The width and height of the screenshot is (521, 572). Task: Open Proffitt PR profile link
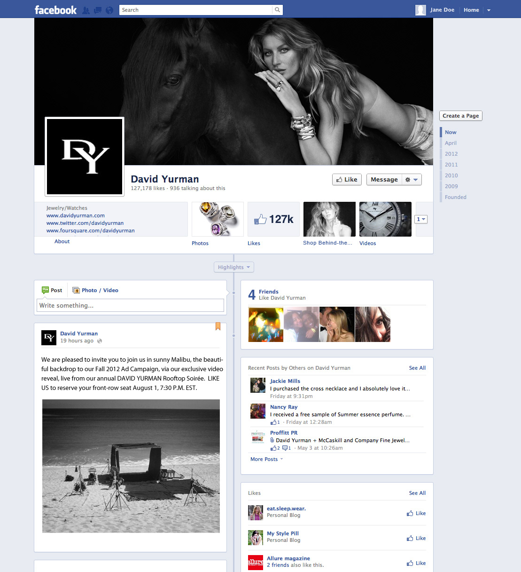[x=284, y=433]
